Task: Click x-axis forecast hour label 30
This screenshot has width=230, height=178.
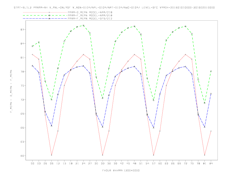Action: (96, 163)
